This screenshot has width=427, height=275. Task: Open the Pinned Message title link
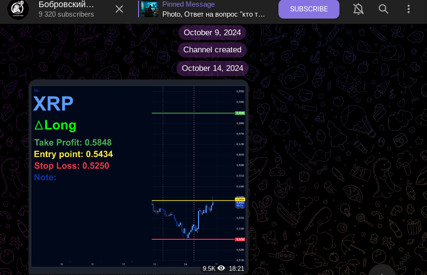point(189,4)
